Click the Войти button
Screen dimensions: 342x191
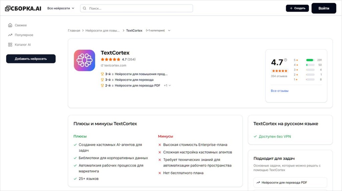324,8
